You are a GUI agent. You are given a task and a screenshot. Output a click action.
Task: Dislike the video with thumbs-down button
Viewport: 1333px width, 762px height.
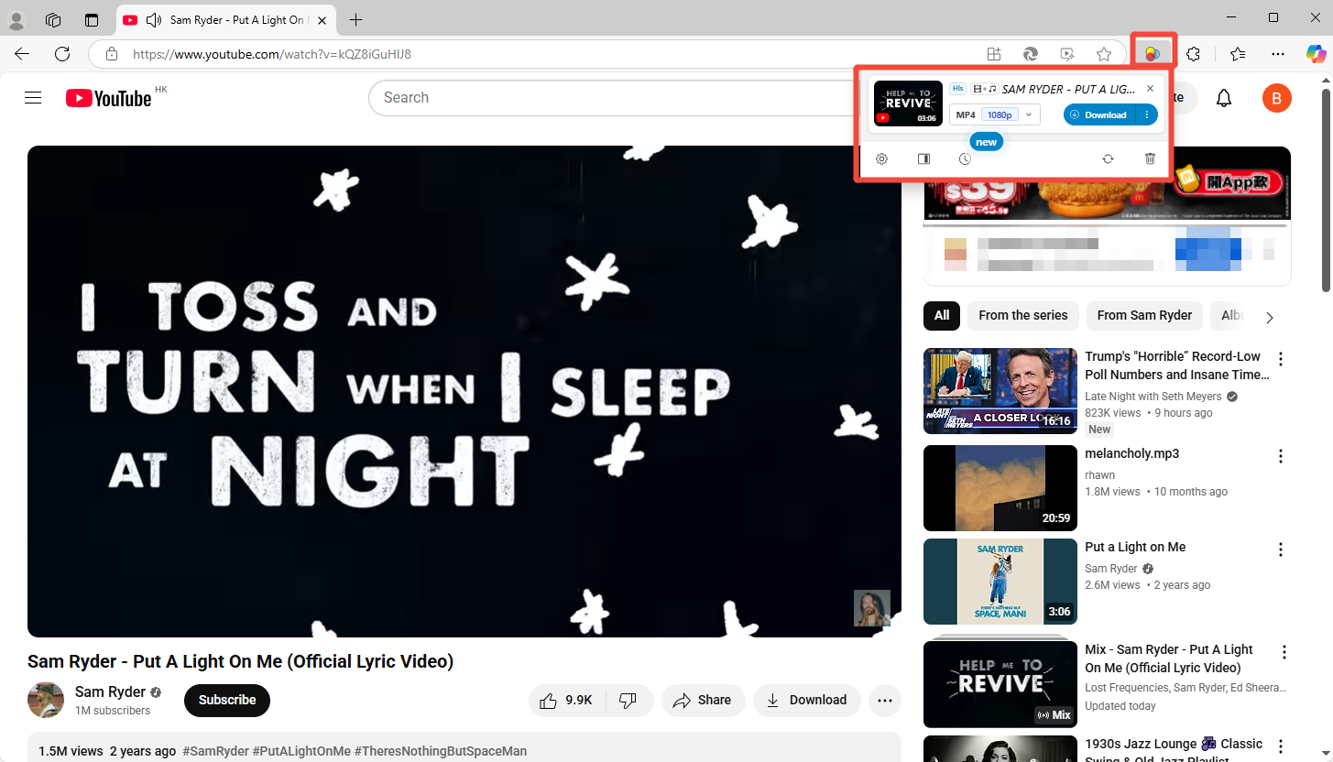[628, 701]
